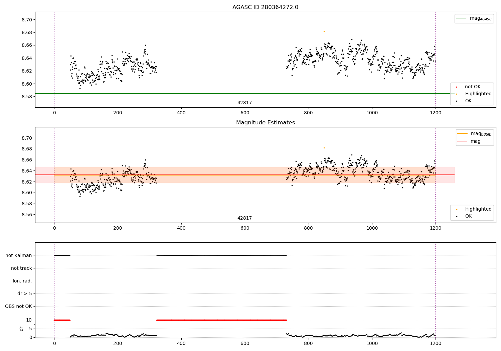Select the mag AGASC legend label in top plot
Image resolution: width=501 pixels, height=351 pixels.
(481, 18)
